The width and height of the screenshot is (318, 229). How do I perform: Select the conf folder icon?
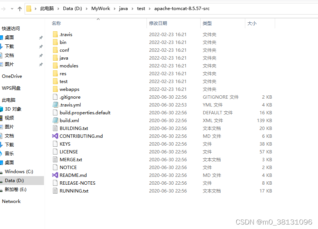click(55, 50)
